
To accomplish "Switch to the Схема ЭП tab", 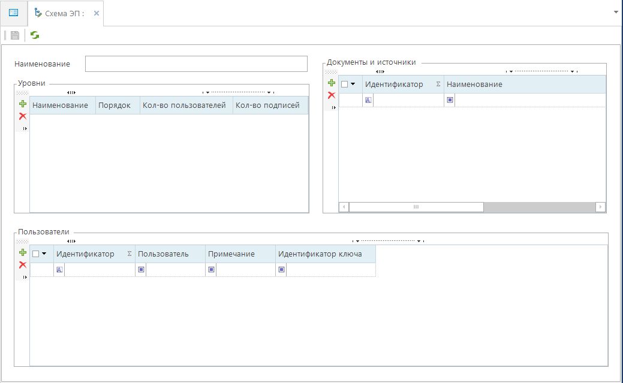I will [x=64, y=13].
